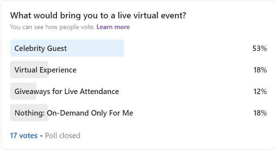Click the poll question heading text
Viewport: 275px width, 150px height.
point(98,15)
